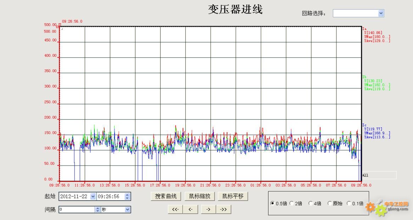Pick the 4倍 zoom radio option

click(x=311, y=203)
